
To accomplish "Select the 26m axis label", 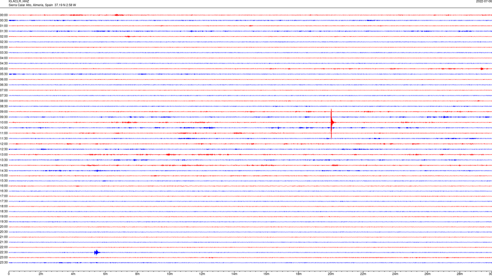I will coord(427,274).
